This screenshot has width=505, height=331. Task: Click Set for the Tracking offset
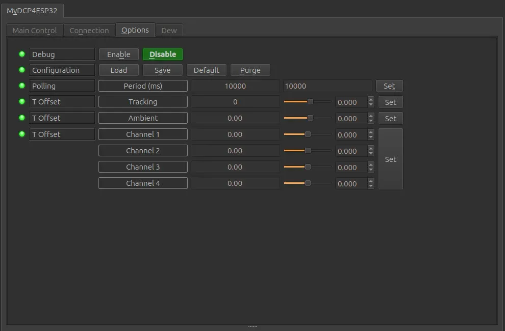point(390,102)
